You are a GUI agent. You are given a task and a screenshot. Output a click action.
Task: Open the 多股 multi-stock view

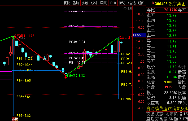tap(85, 3)
